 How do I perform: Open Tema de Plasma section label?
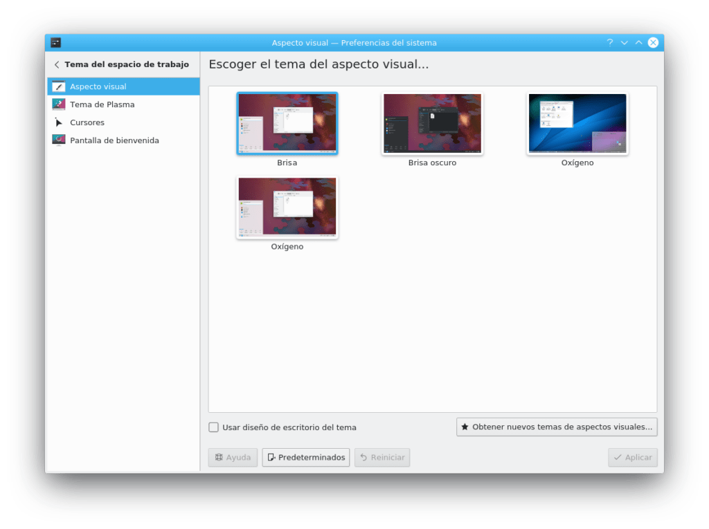tap(102, 104)
